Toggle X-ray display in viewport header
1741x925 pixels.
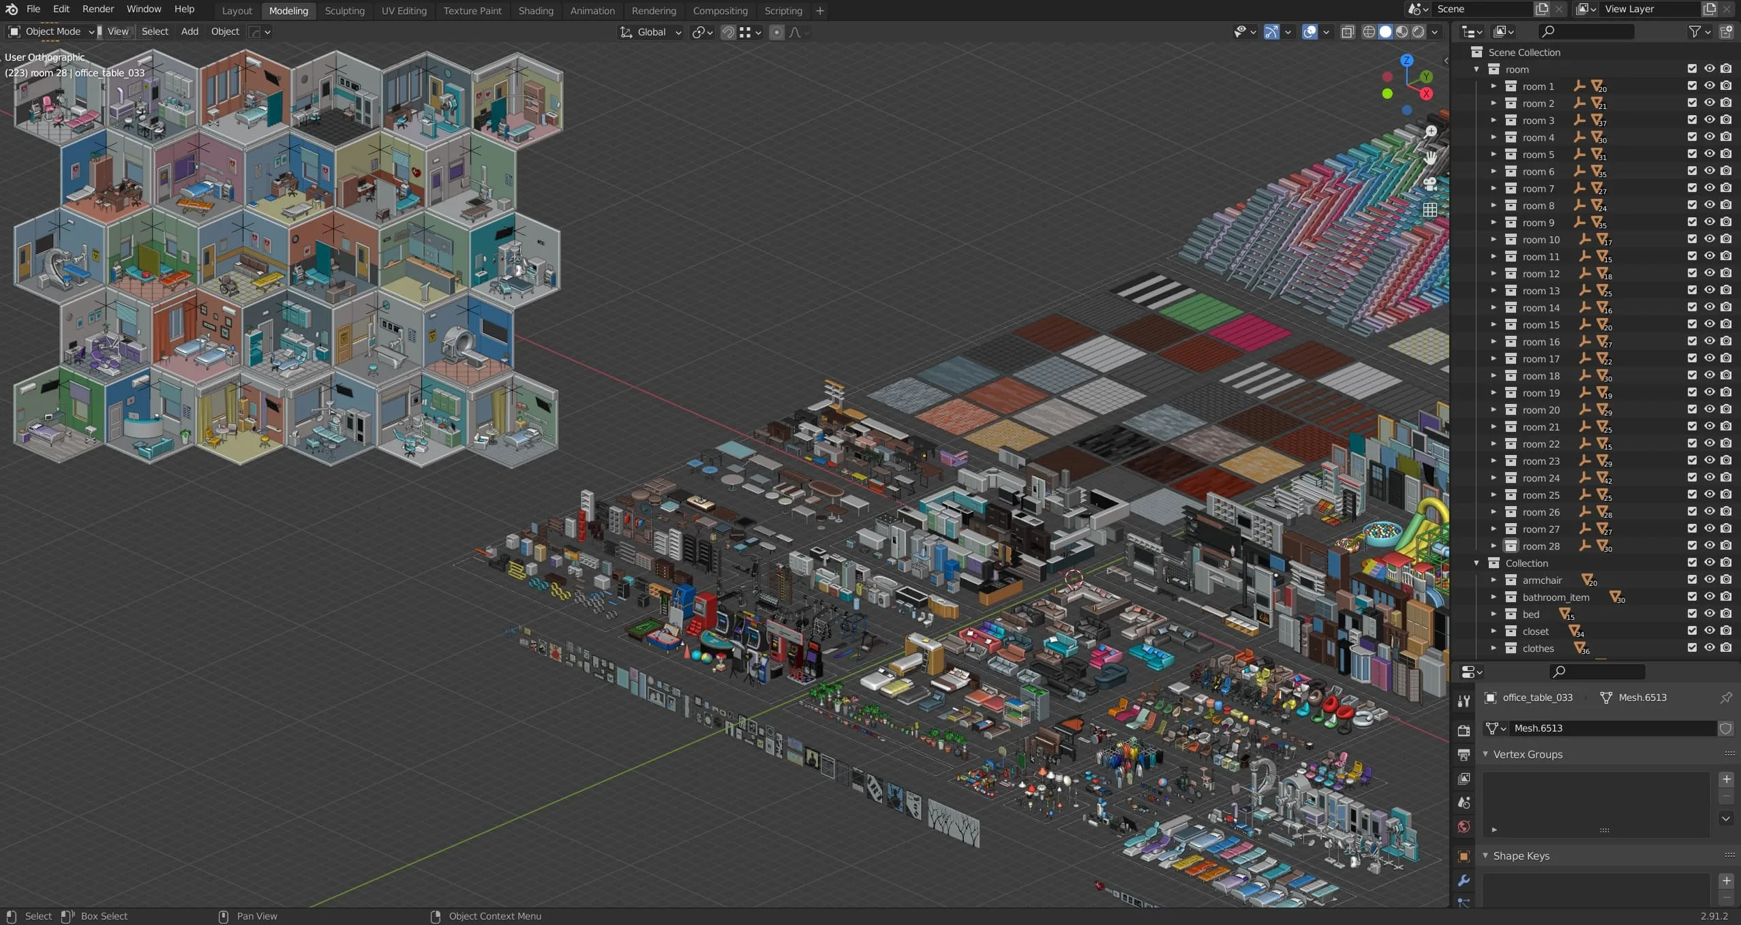pos(1348,32)
